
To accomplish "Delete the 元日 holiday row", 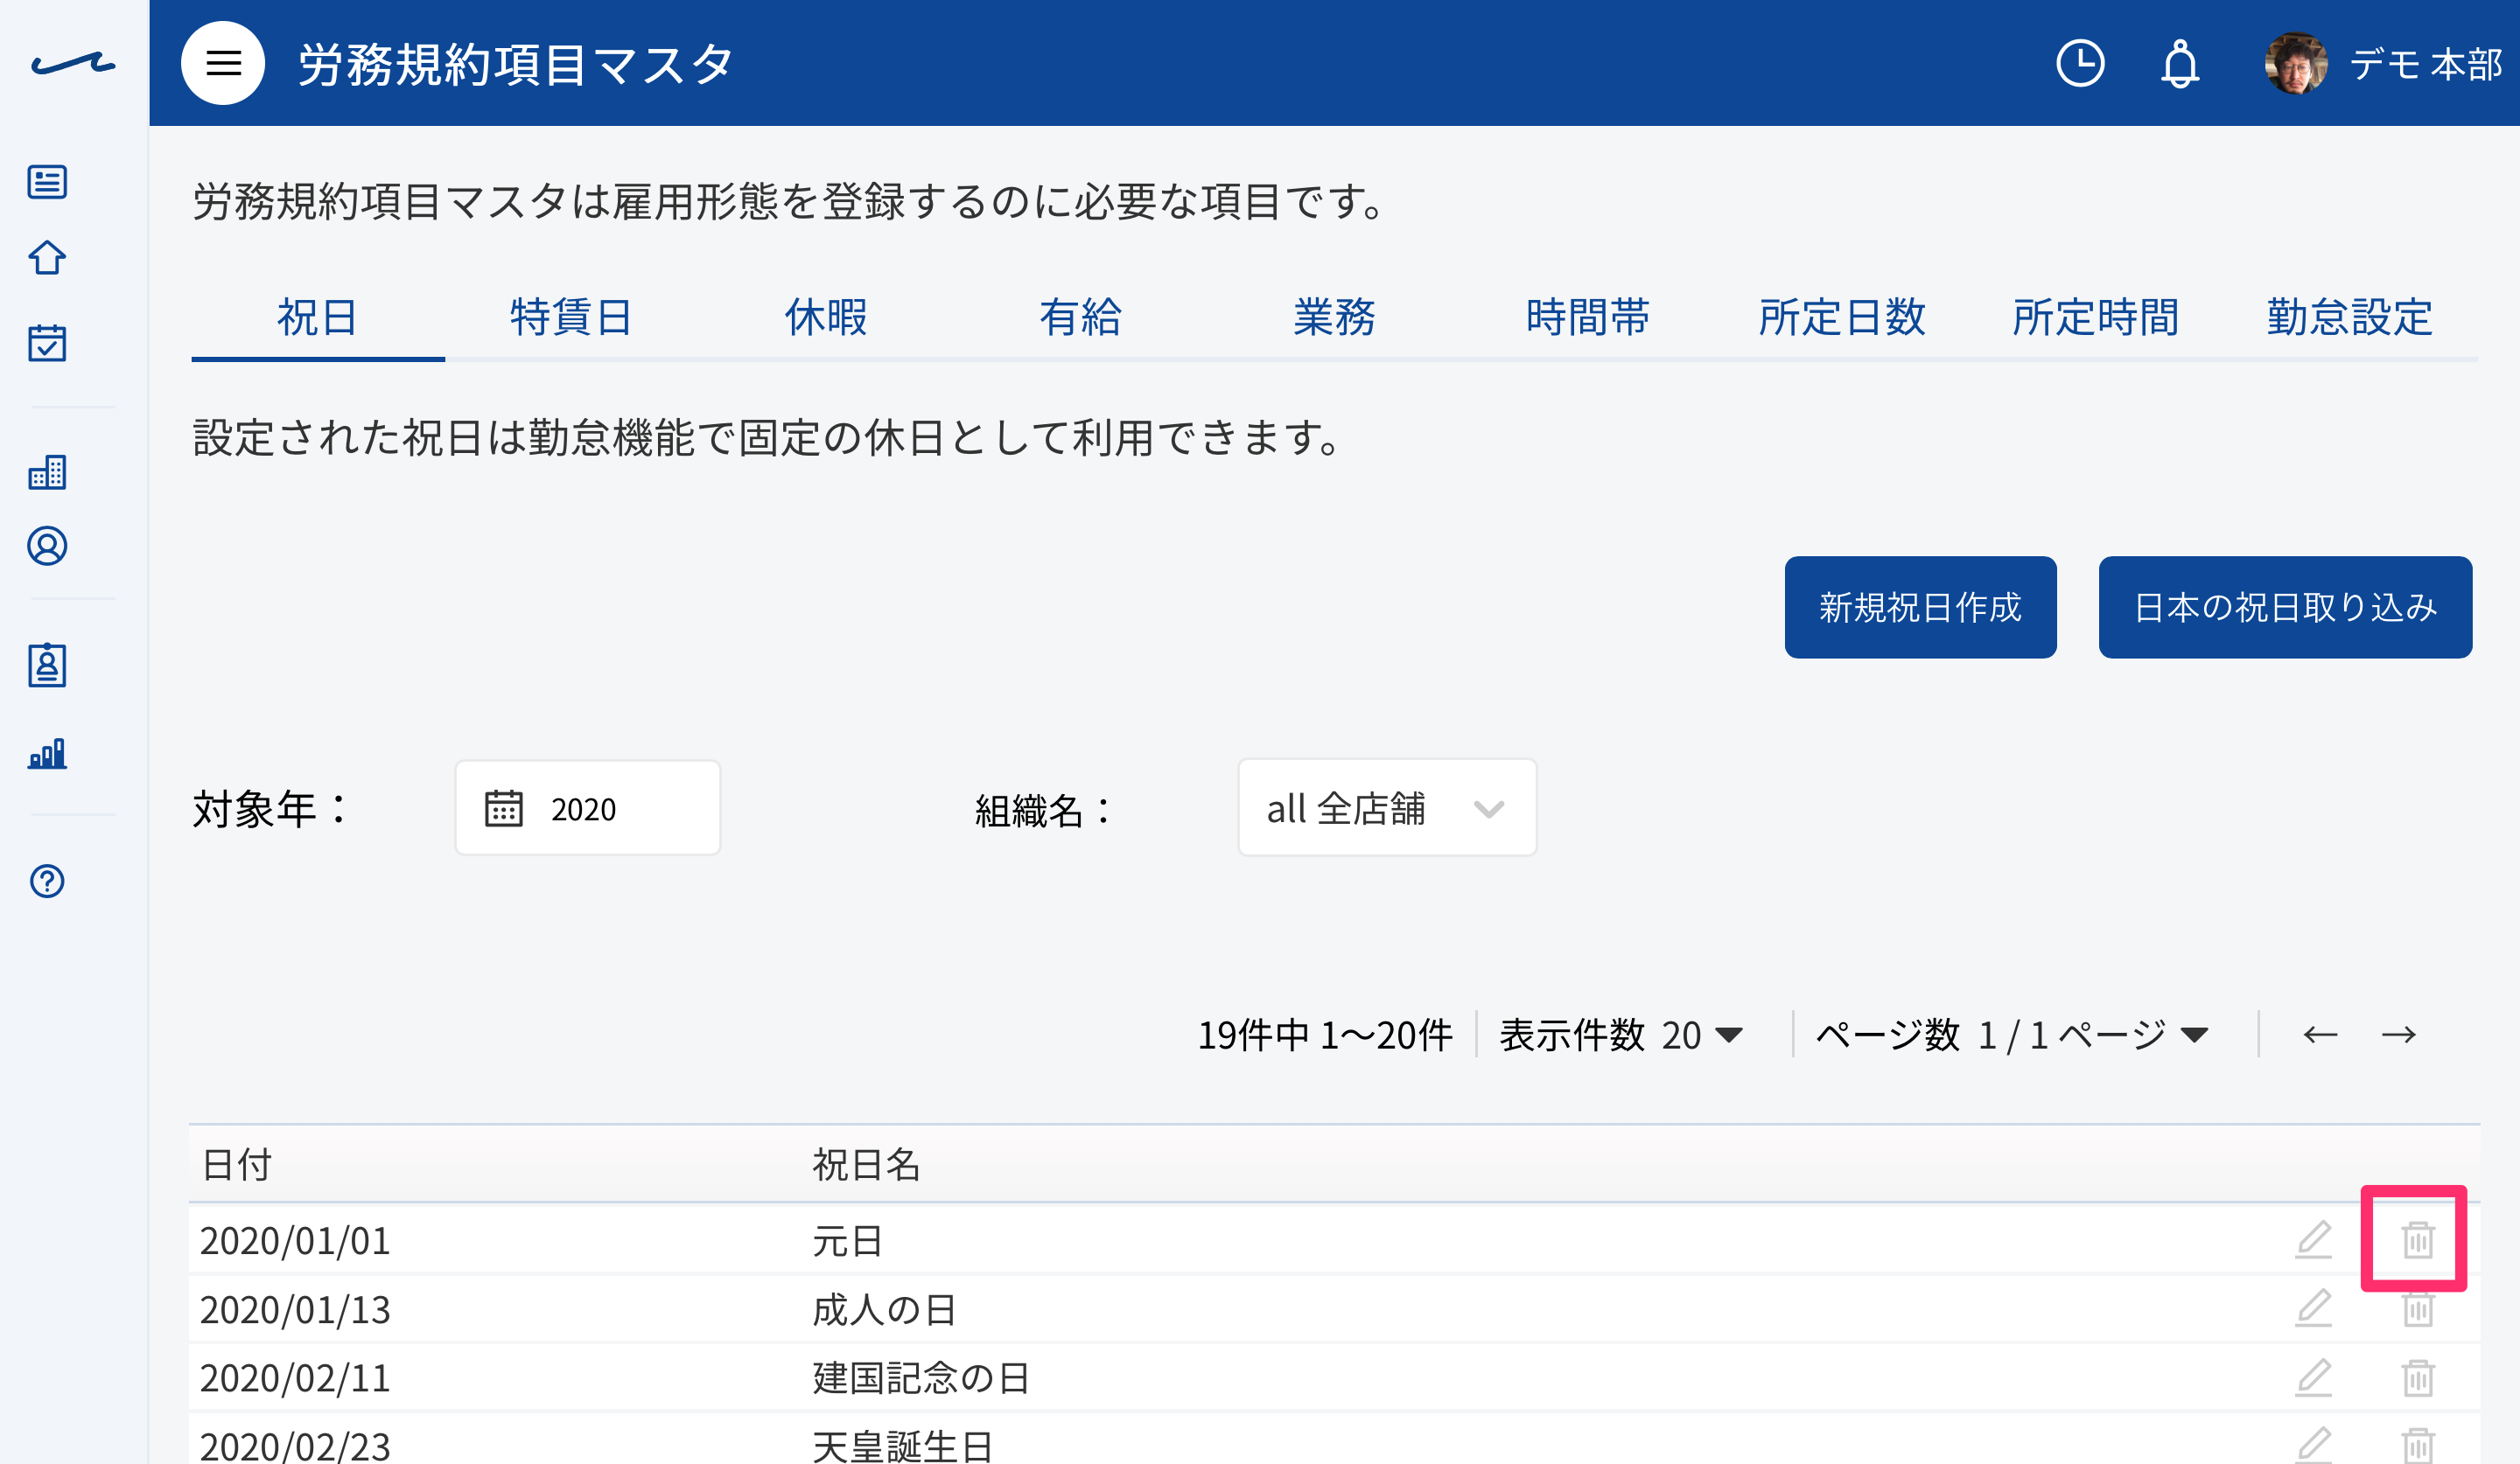I will [2417, 1240].
